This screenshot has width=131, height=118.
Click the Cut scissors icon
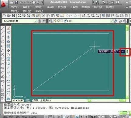43,16
